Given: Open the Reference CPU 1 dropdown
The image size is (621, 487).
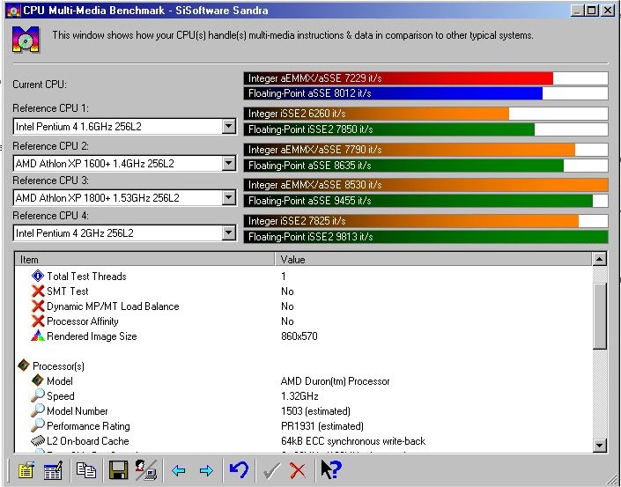Looking at the screenshot, I should (229, 127).
